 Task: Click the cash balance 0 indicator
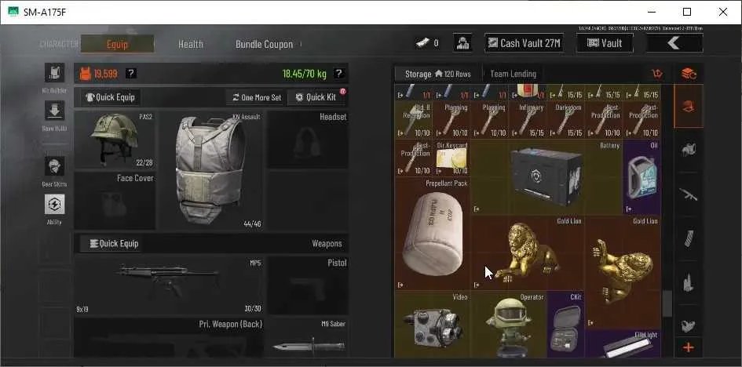pyautogui.click(x=427, y=43)
